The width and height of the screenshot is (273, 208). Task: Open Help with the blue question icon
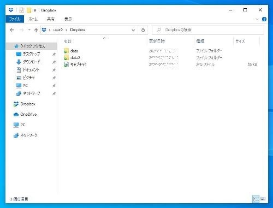tap(264, 19)
